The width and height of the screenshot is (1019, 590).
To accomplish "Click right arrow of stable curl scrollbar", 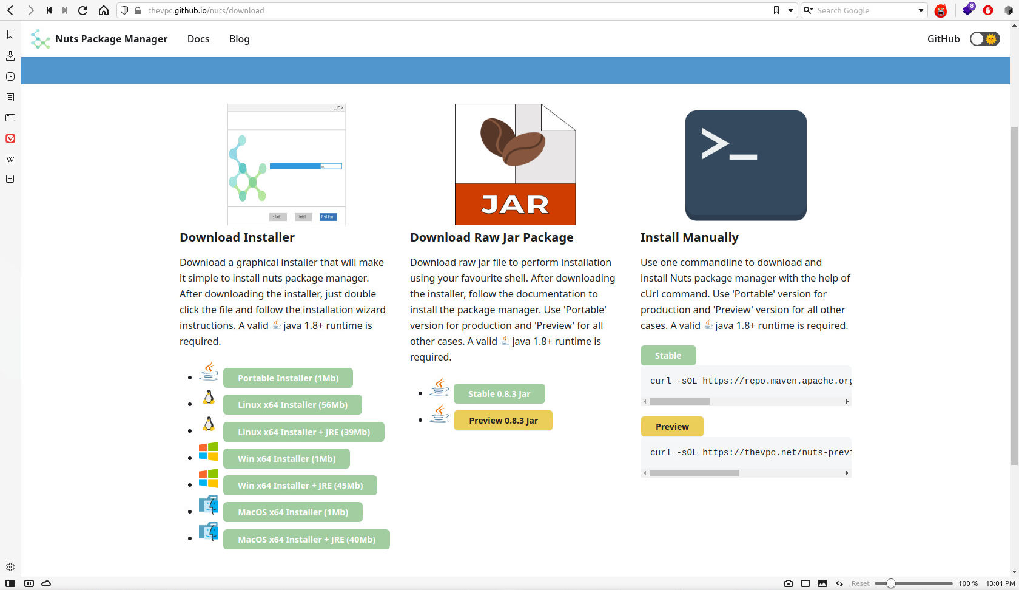I will [847, 401].
